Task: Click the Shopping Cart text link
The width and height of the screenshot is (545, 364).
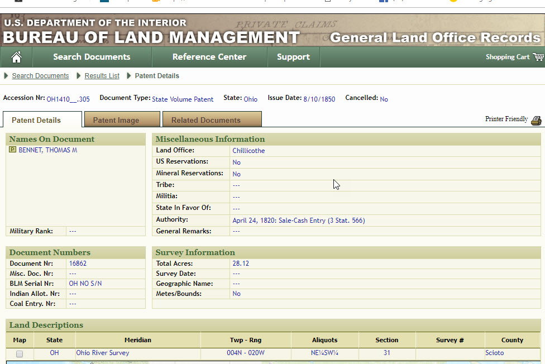Action: (x=508, y=57)
